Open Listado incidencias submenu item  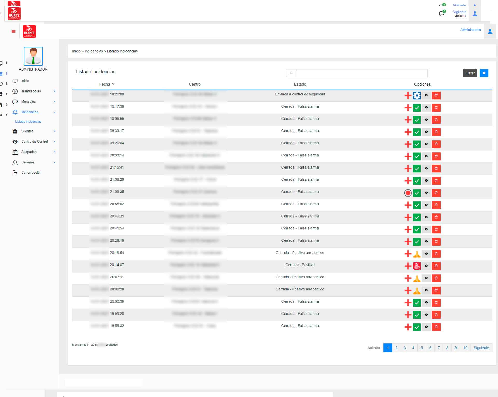click(x=28, y=122)
